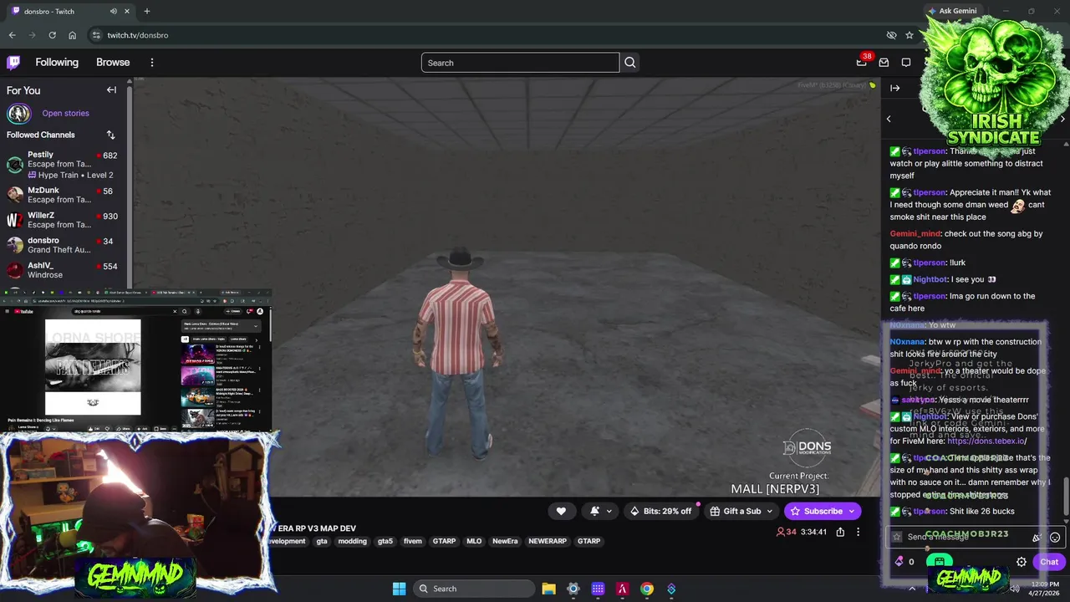Open the Whispers speech bubble icon
Viewport: 1070px width, 602px height.
906,63
